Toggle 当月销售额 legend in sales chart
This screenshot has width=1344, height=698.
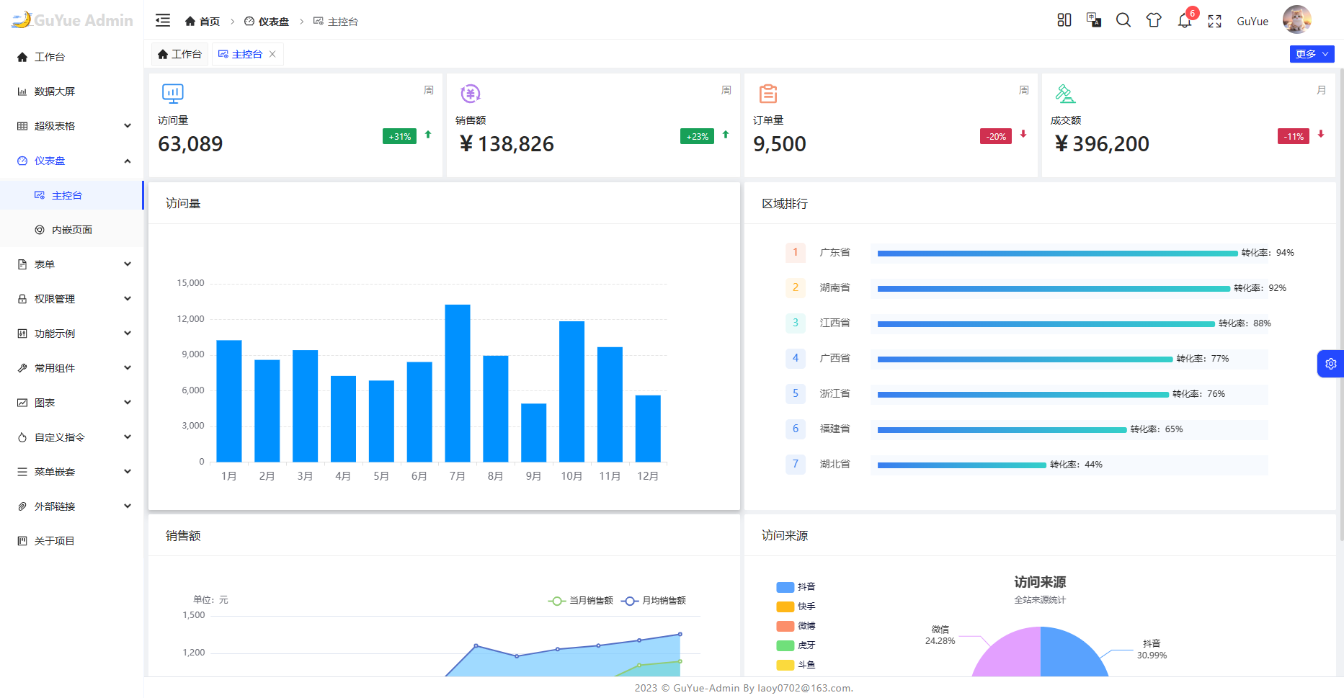pos(581,601)
